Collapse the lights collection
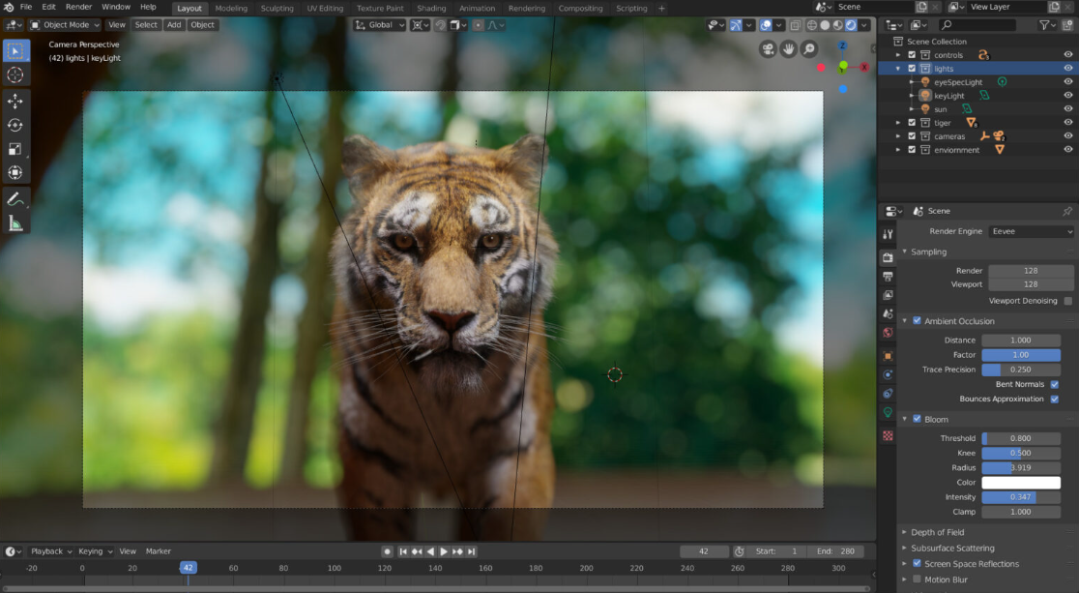Viewport: 1079px width, 593px height. [x=899, y=68]
